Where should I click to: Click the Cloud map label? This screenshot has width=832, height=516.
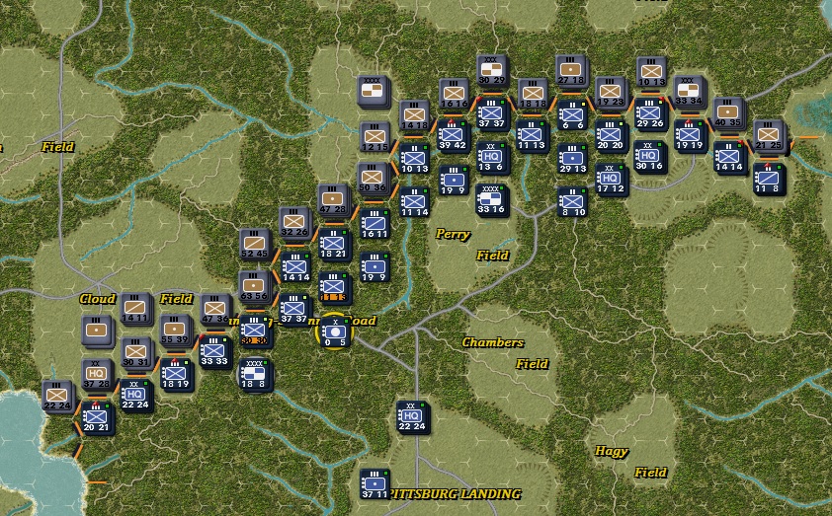(97, 299)
